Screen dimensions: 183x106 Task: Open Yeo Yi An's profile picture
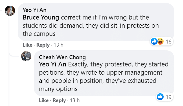coord(10,11)
